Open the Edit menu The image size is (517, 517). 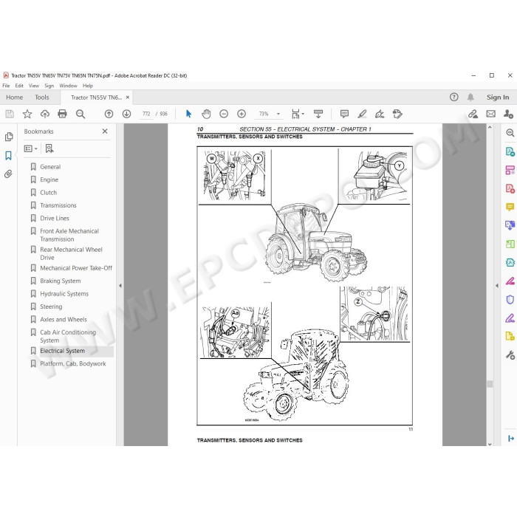[x=19, y=86]
